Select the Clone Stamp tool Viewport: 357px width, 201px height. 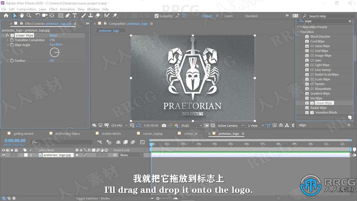90,16
